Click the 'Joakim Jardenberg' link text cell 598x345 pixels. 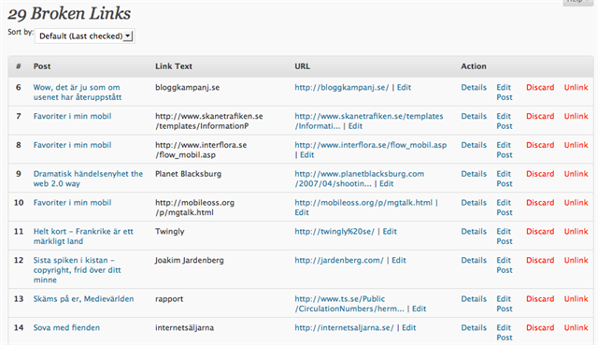(189, 260)
